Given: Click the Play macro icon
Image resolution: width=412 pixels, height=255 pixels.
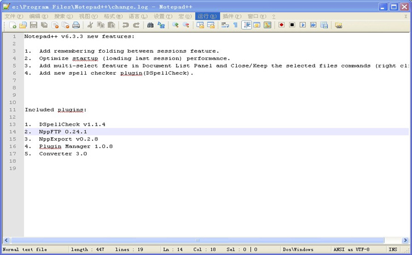Looking at the screenshot, I should (x=302, y=25).
